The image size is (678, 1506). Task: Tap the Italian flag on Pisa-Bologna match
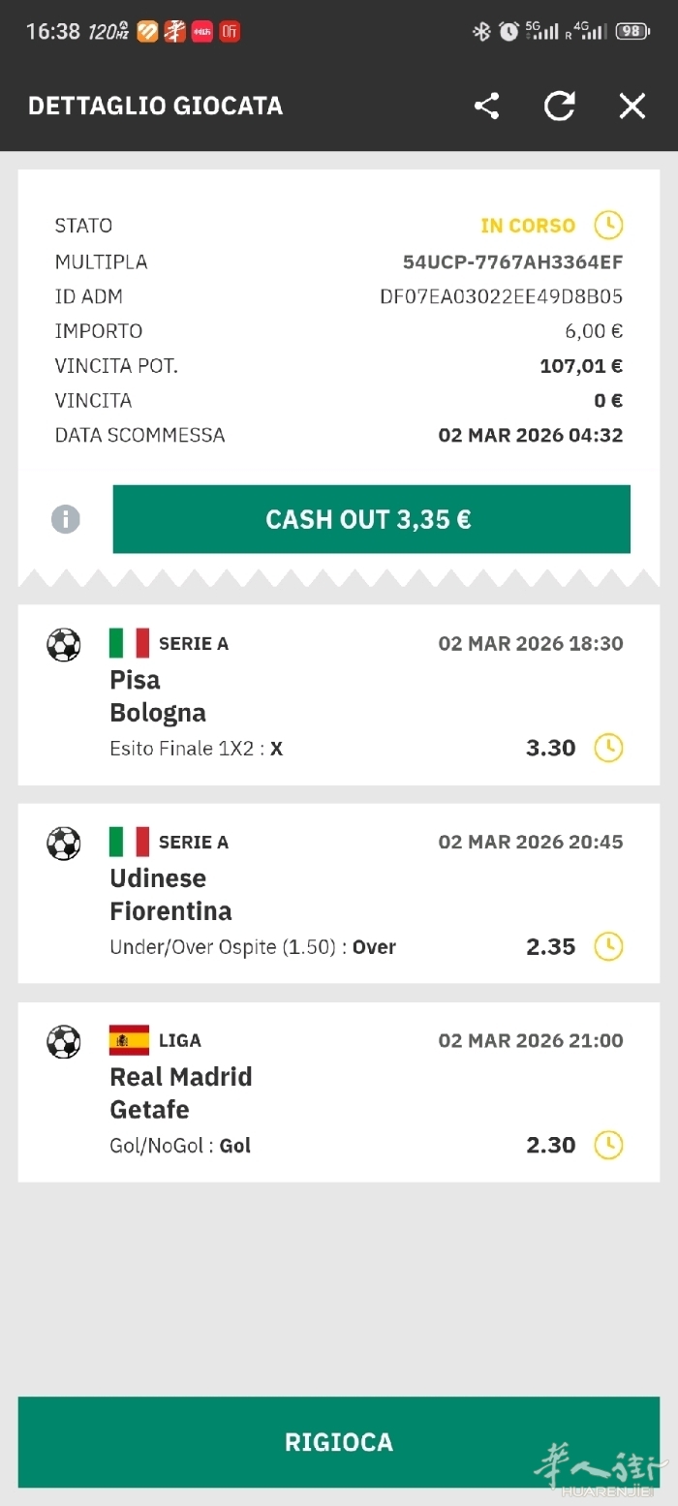pos(129,643)
